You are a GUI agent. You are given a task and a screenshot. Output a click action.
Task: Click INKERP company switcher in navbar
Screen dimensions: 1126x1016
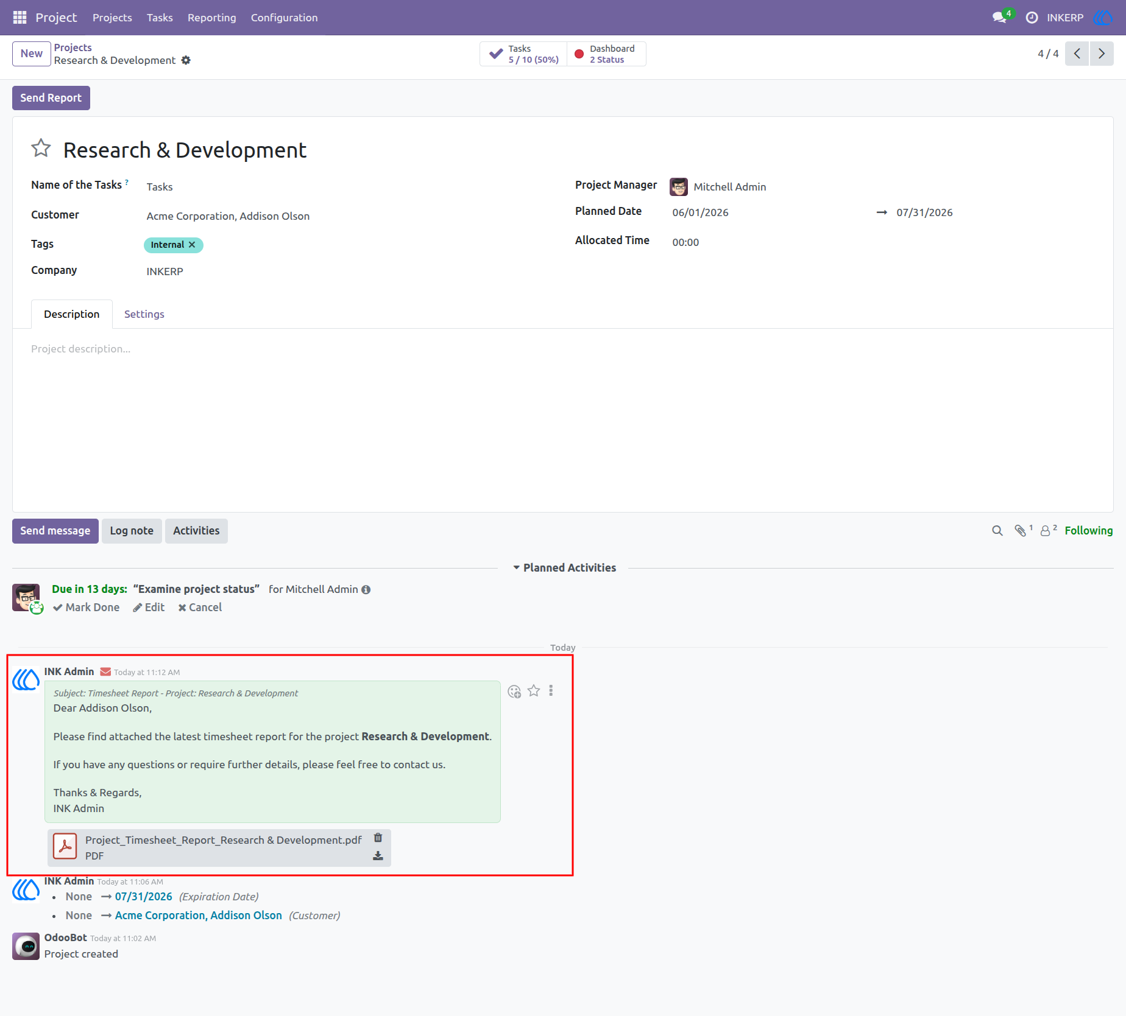point(1065,18)
